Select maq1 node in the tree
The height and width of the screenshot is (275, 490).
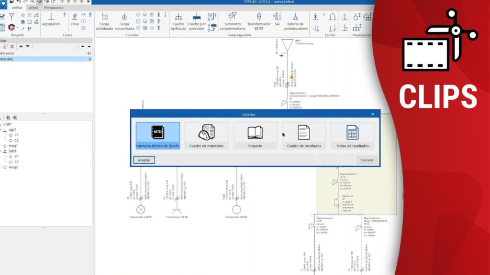coord(13,146)
